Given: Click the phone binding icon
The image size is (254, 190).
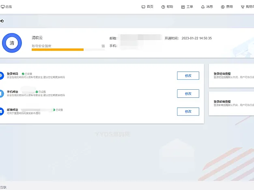Looking at the screenshot, I should pyautogui.click(x=1, y=94).
